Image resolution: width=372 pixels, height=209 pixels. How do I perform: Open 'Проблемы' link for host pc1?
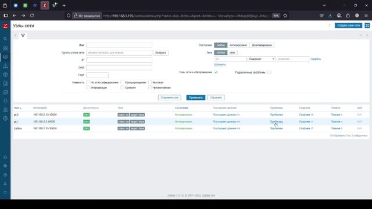(276, 121)
